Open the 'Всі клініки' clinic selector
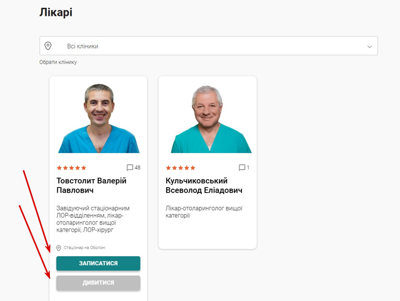Image resolution: width=400 pixels, height=301 pixels. [x=208, y=46]
